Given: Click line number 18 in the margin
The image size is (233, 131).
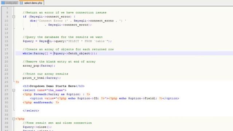Looking at the screenshot, I should click(7, 53).
